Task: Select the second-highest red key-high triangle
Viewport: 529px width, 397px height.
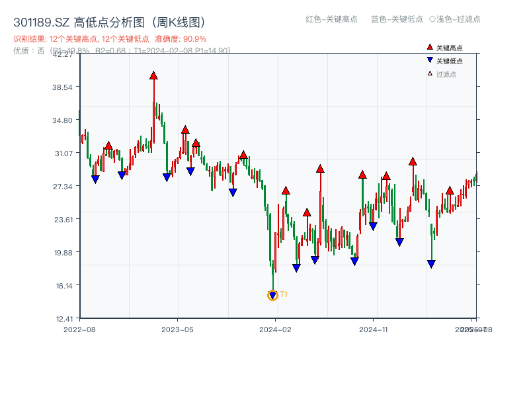Action: [185, 130]
